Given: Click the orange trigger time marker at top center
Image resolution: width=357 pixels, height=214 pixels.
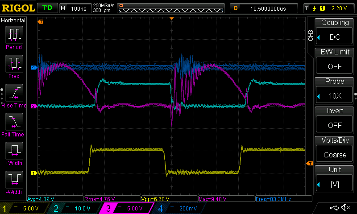Looking at the screenshot, I should tap(172, 18).
